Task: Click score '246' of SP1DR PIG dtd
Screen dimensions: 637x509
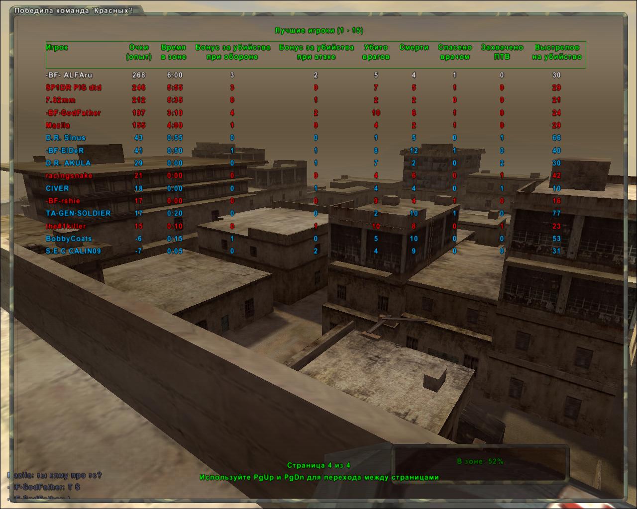Action: click(139, 87)
